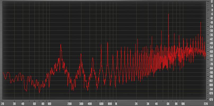Click the 1K frequency axis label
214x106 pixels.
pos(116,104)
